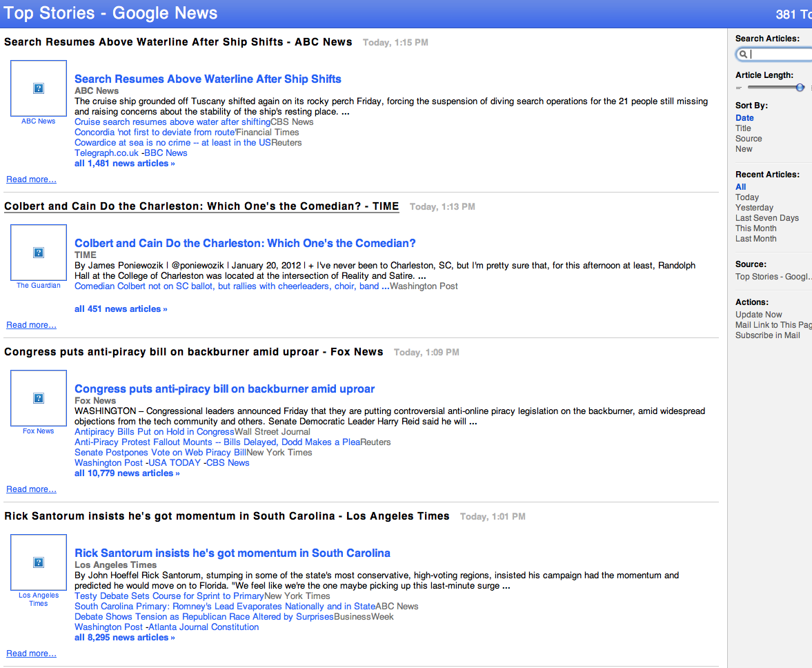Click the broken image thumbnail above The Guardian
Viewport: 812px width, 668px height.
click(x=39, y=253)
